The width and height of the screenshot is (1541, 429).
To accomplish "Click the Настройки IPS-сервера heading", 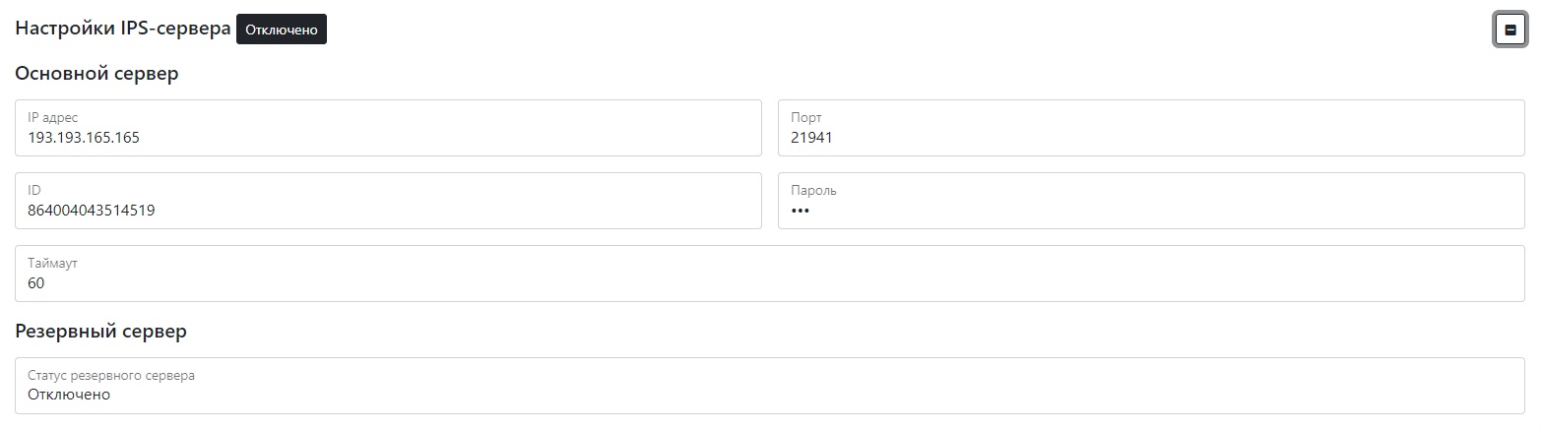I will click(123, 30).
